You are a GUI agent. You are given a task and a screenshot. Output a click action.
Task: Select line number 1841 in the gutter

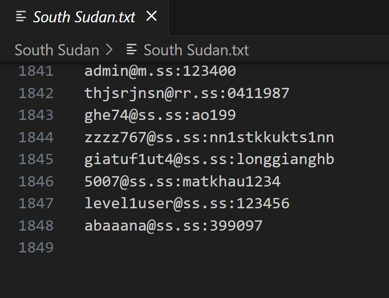pos(36,71)
